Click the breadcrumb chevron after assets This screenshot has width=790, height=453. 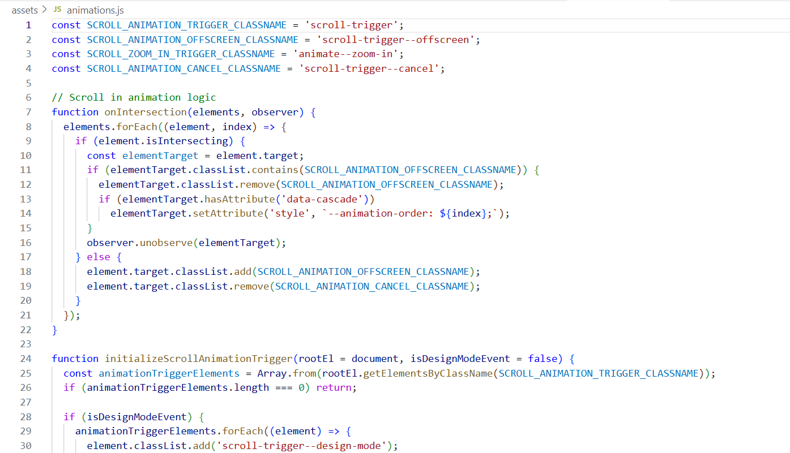click(x=44, y=10)
